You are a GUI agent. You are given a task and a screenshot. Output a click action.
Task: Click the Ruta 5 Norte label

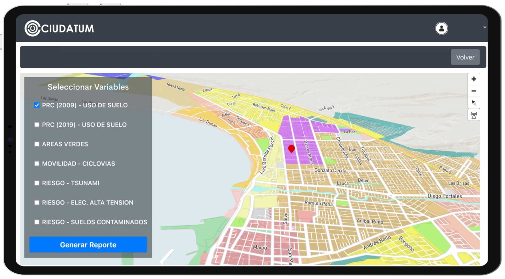click(x=176, y=87)
